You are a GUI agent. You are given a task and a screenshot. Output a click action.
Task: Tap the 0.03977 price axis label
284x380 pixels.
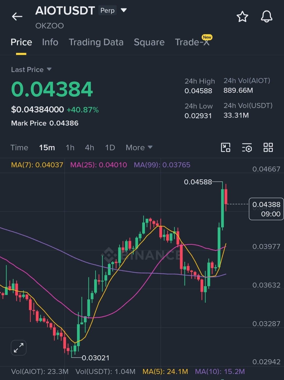[x=266, y=247]
